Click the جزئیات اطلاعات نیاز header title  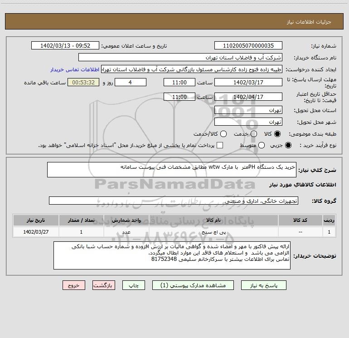tap(309, 22)
